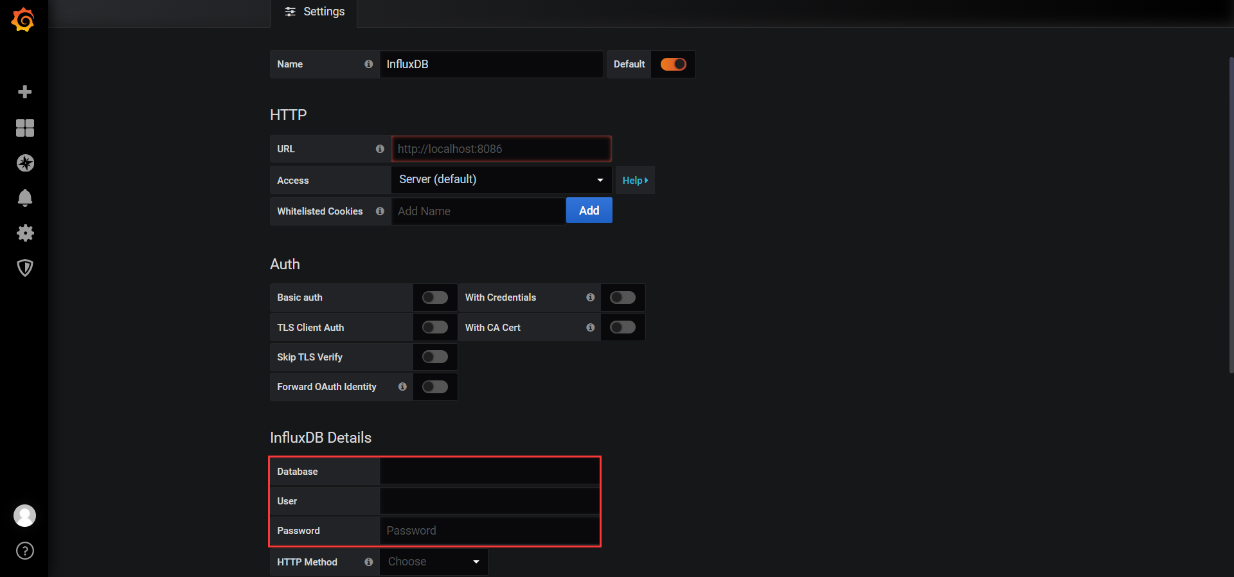
Task: Click the Add cookie button
Action: point(589,211)
